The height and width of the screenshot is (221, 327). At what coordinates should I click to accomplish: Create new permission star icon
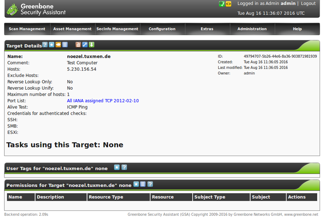136,184
